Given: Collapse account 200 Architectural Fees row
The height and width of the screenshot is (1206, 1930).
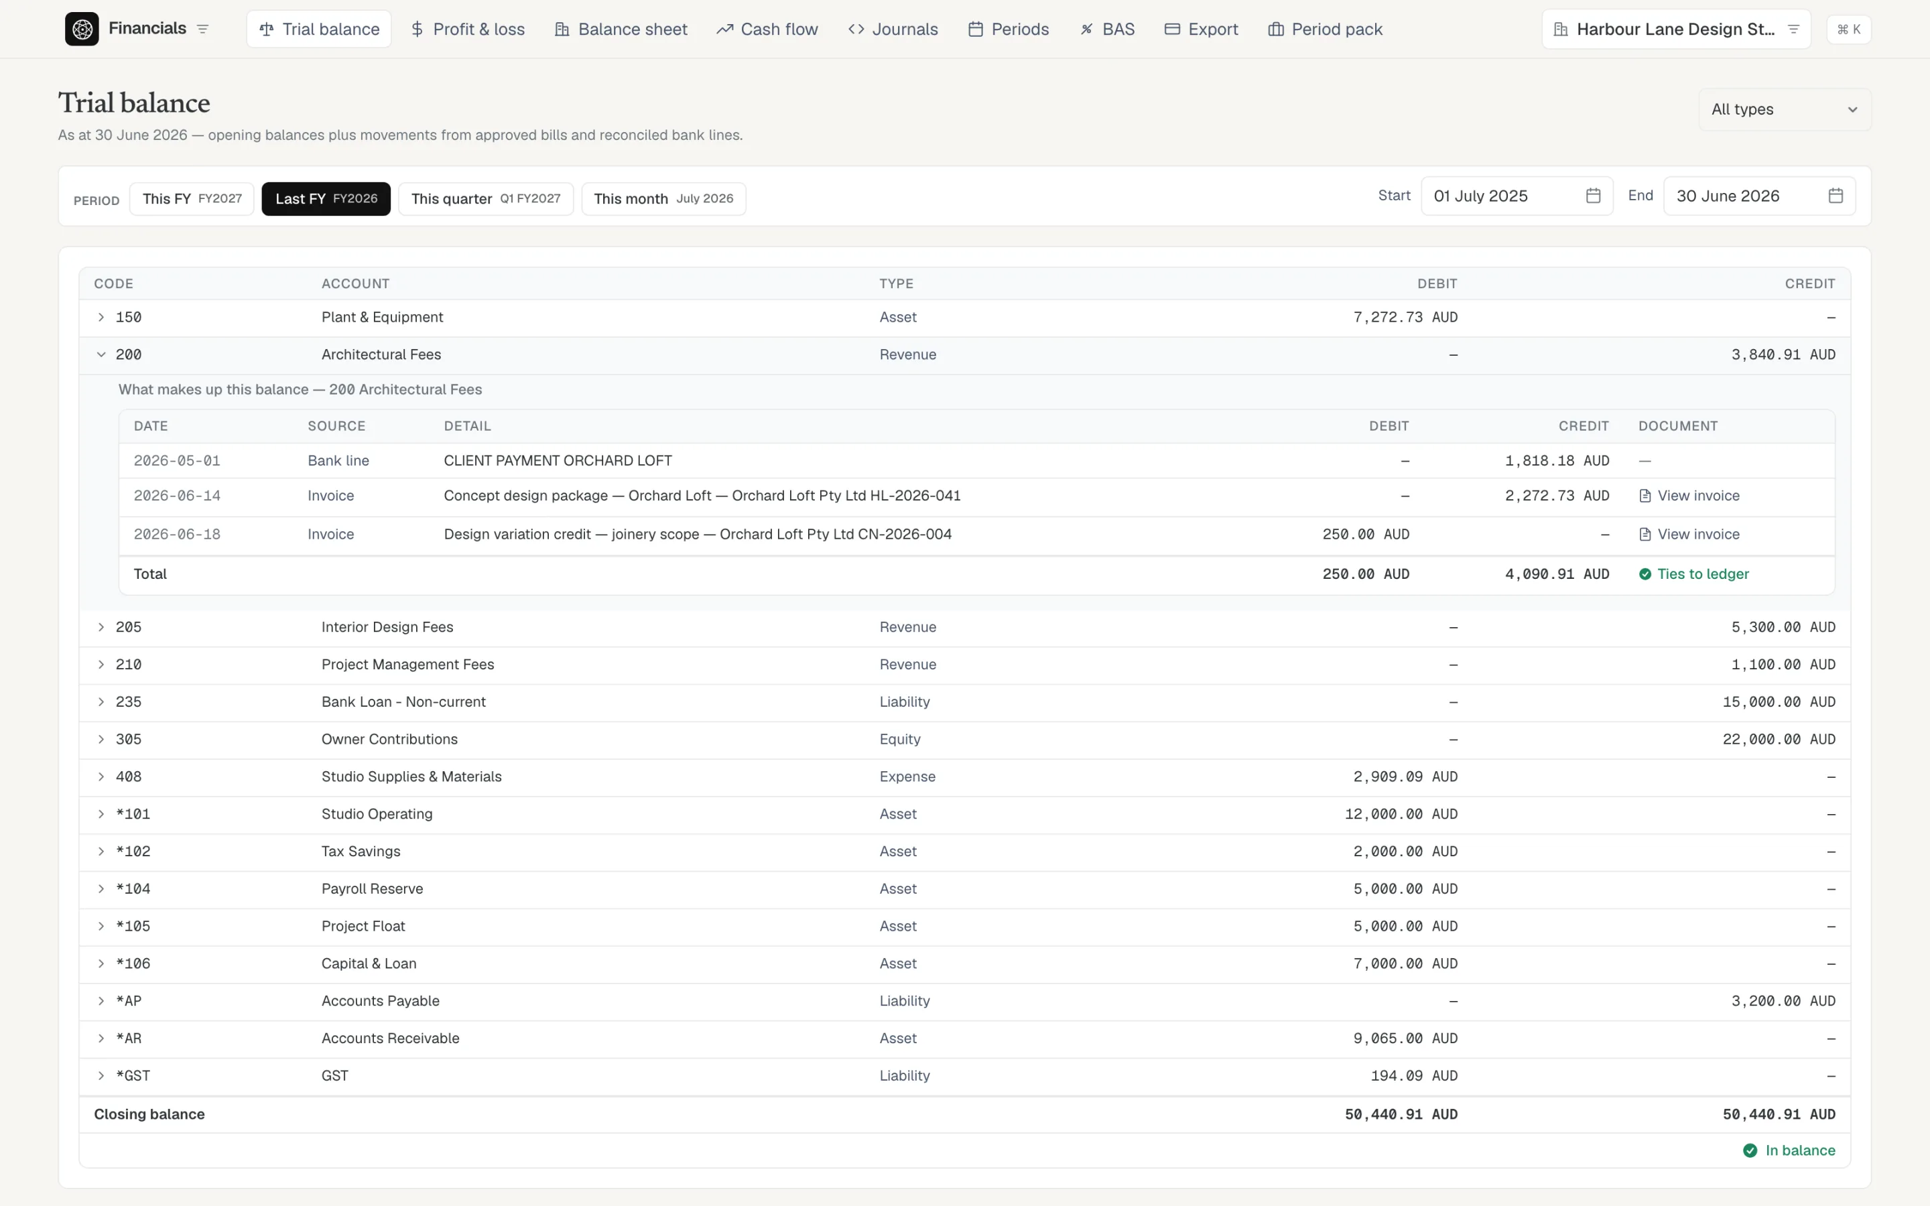Looking at the screenshot, I should tap(101, 355).
